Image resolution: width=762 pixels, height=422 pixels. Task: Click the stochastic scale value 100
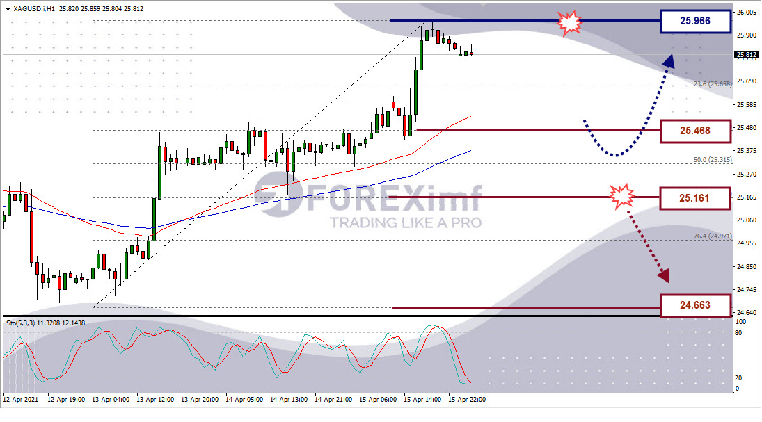740,321
